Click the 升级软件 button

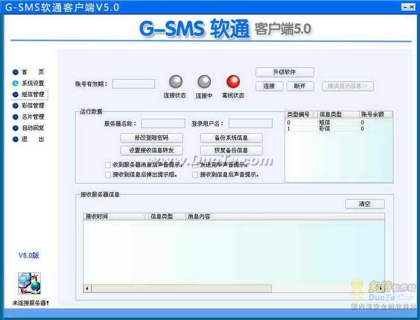point(285,72)
